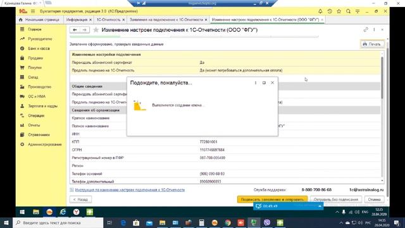The width and height of the screenshot is (405, 228).
Task: Open Покупки section in sidebar
Action: pyautogui.click(x=35, y=68)
